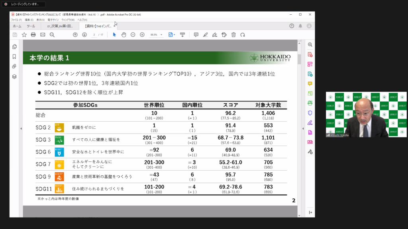Click the print icon in toolbar

[33, 35]
